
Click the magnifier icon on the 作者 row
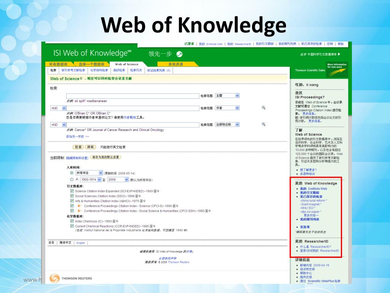coord(264,108)
